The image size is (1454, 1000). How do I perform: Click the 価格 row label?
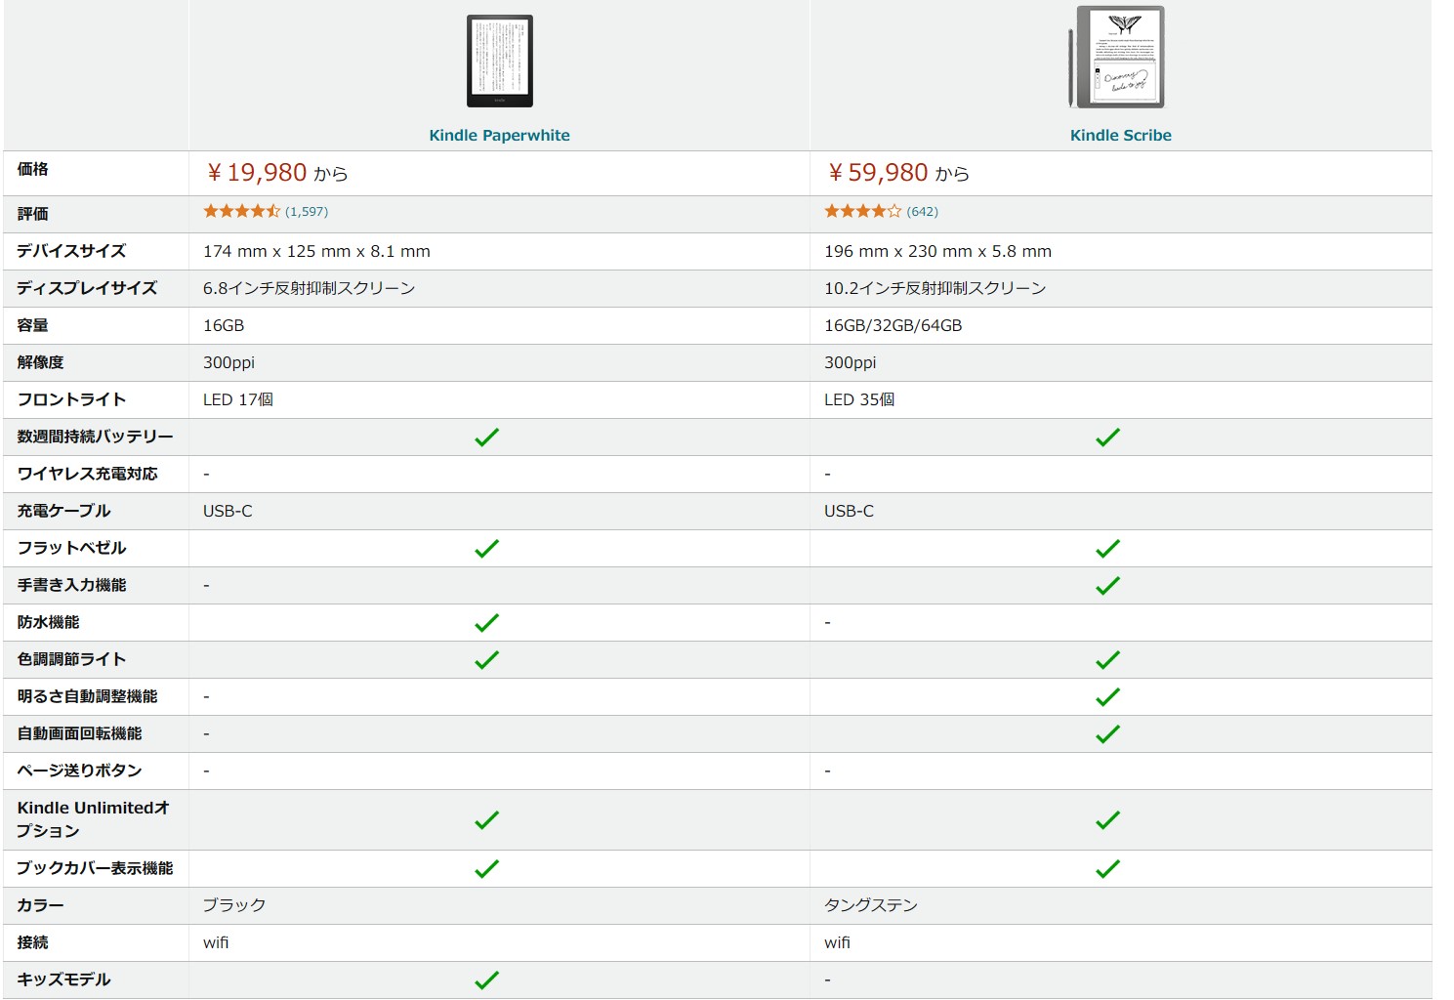32,169
